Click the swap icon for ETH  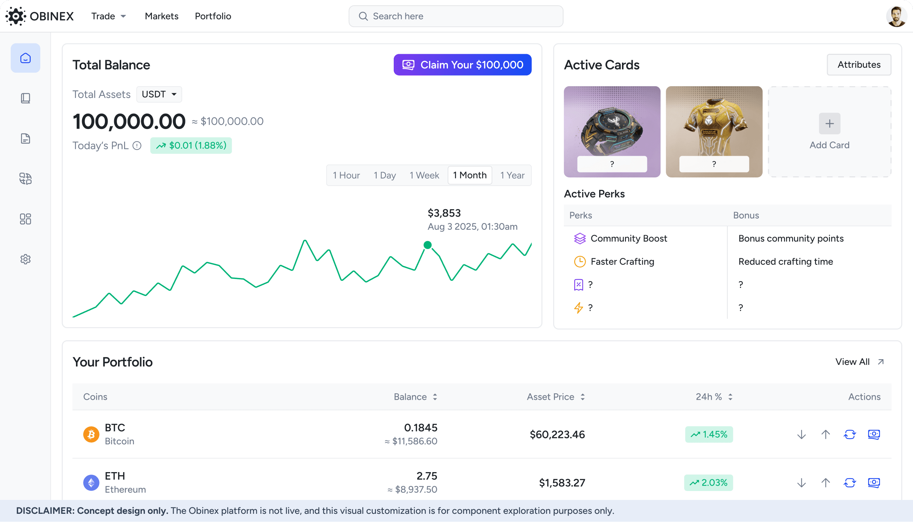click(x=850, y=483)
